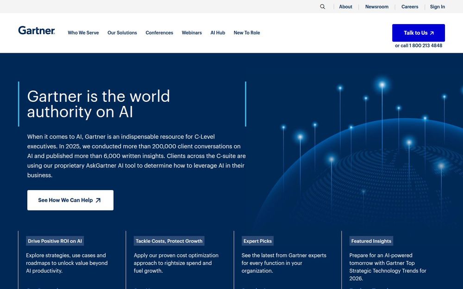The height and width of the screenshot is (289, 463).
Task: Open the Newsroom link
Action: [x=377, y=6]
